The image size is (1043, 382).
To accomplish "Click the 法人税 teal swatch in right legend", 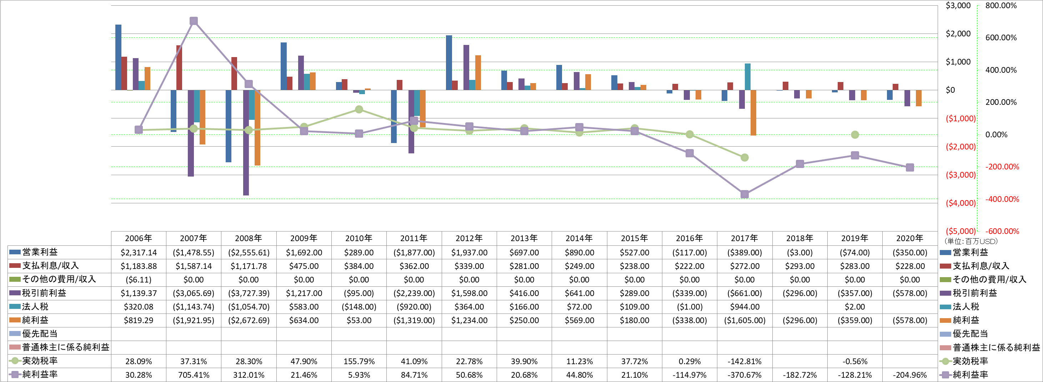I will [x=946, y=307].
